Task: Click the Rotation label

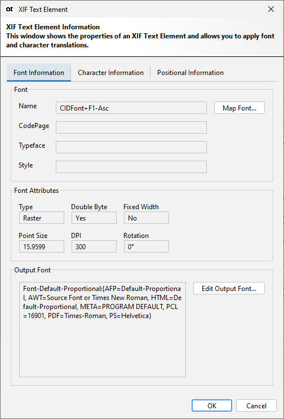Action: (136, 236)
